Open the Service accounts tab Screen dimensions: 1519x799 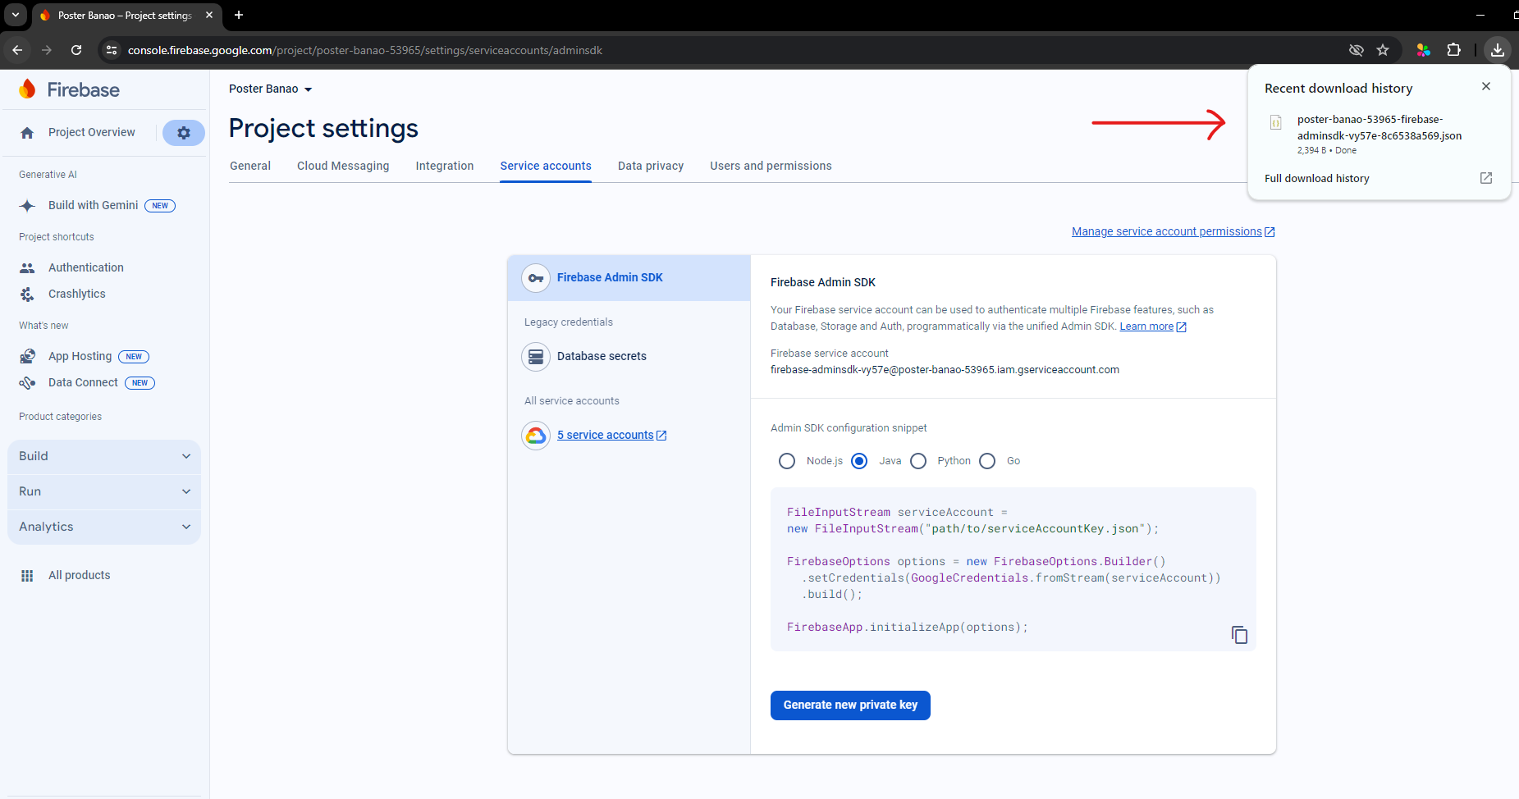546,166
